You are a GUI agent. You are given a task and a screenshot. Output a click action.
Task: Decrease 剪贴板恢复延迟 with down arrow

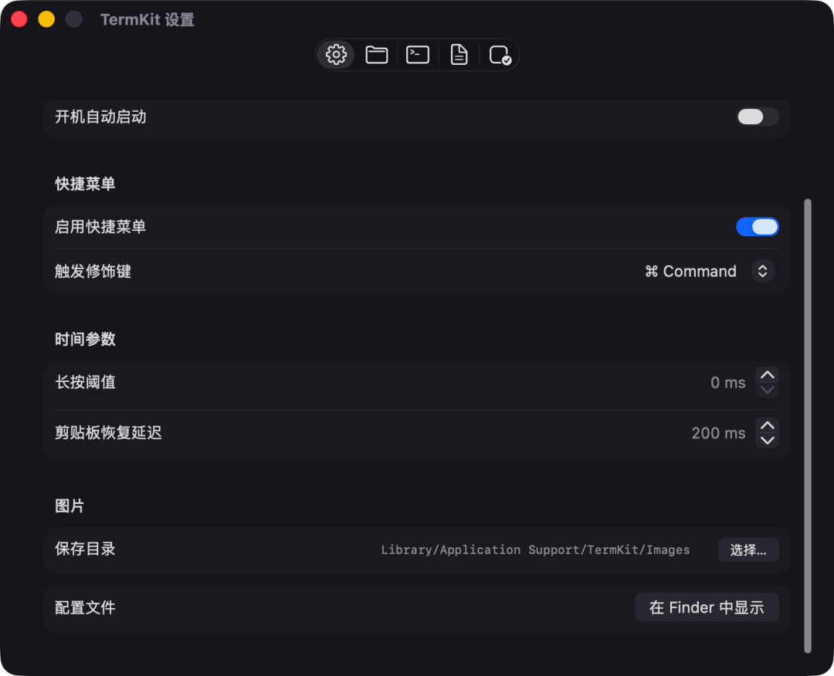click(x=767, y=440)
